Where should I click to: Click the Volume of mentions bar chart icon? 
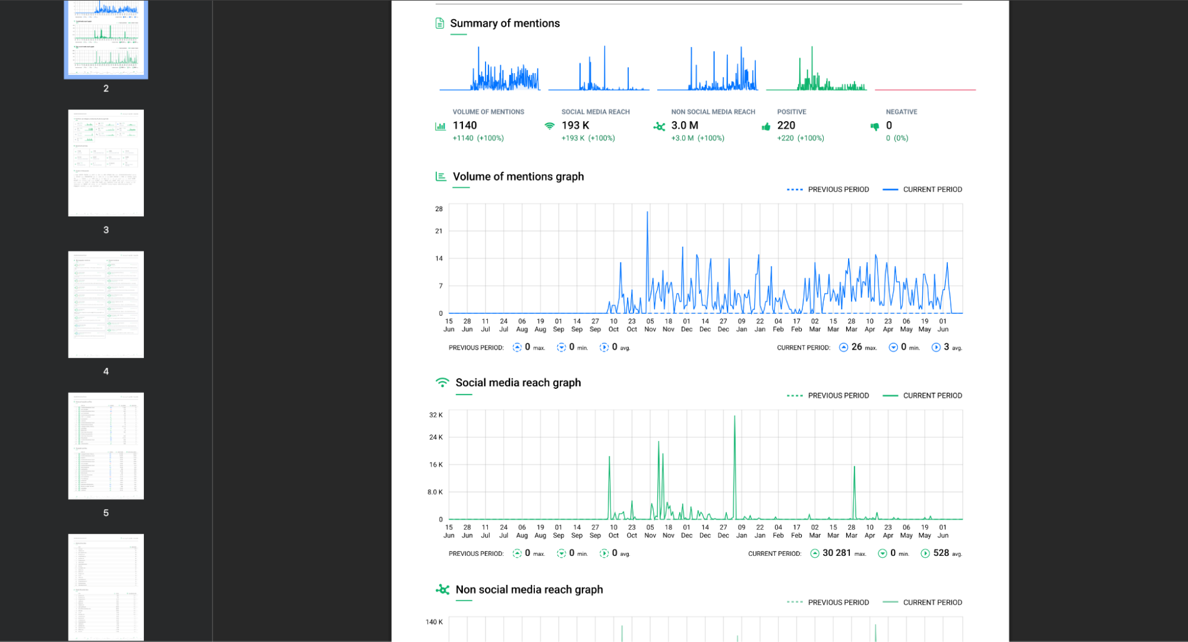pyautogui.click(x=440, y=126)
